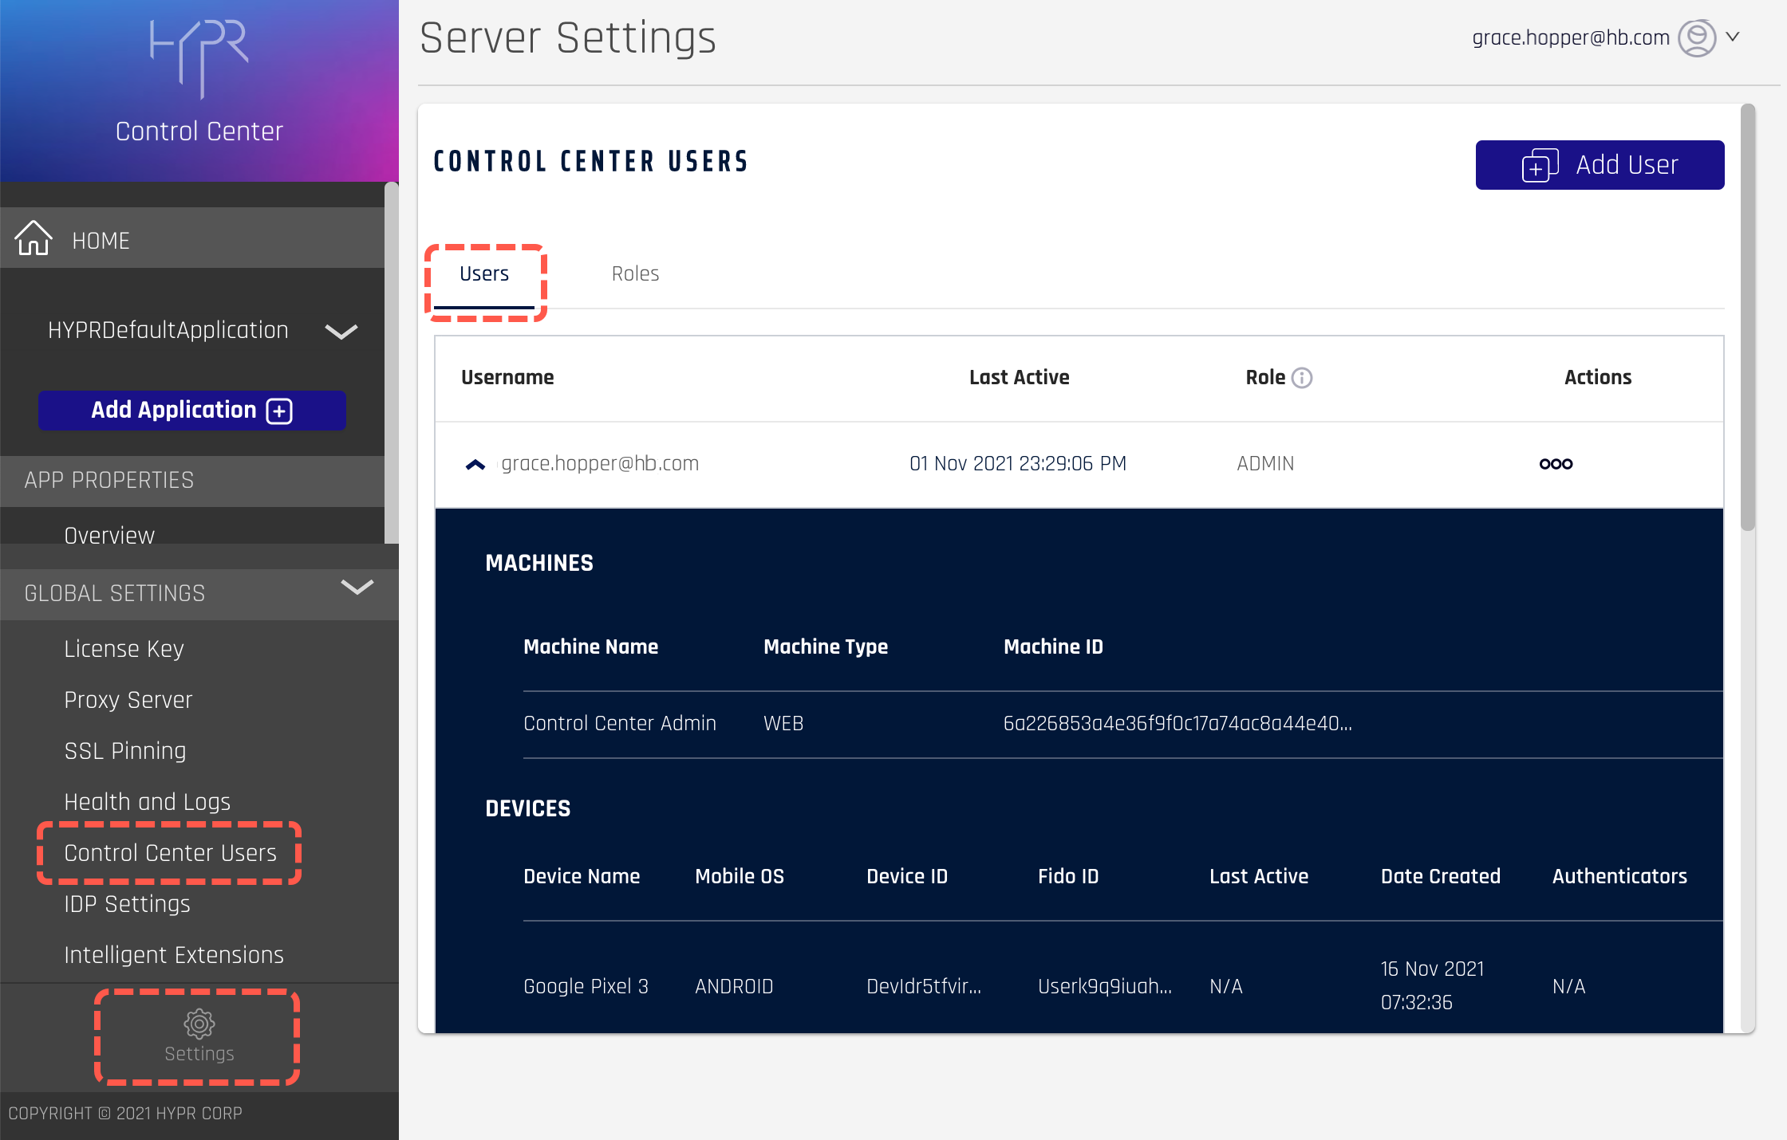1787x1140 pixels.
Task: Click the Settings gear icon
Action: coord(199,1024)
